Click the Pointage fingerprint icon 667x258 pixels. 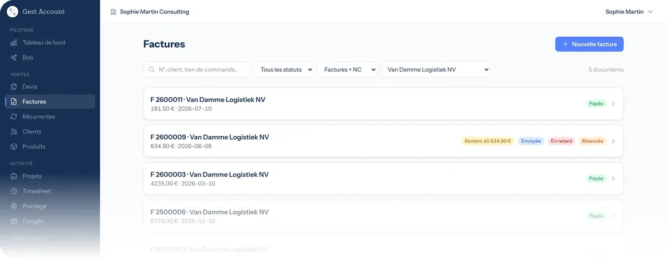tap(14, 206)
